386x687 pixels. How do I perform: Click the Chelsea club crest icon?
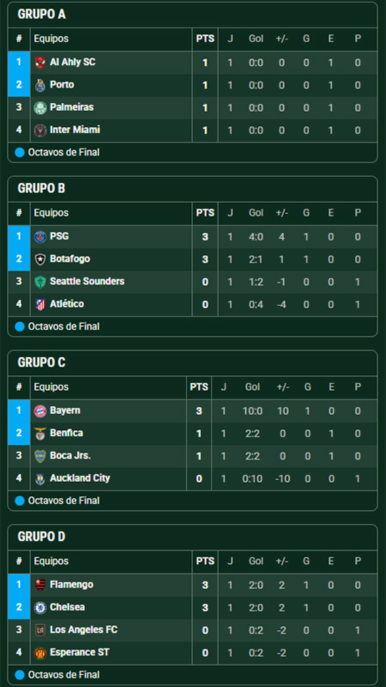(x=40, y=608)
